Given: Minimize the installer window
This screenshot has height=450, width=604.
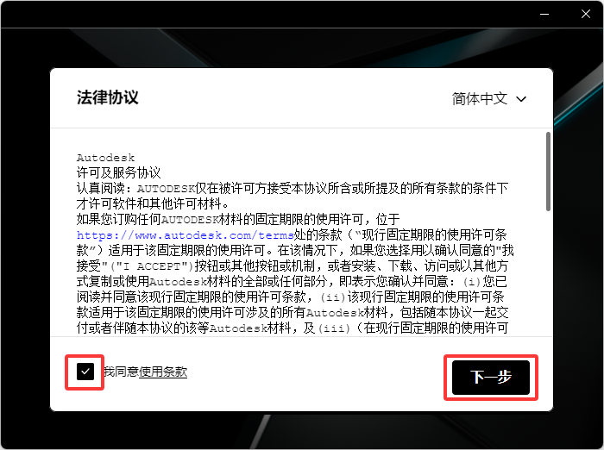Looking at the screenshot, I should [x=544, y=15].
